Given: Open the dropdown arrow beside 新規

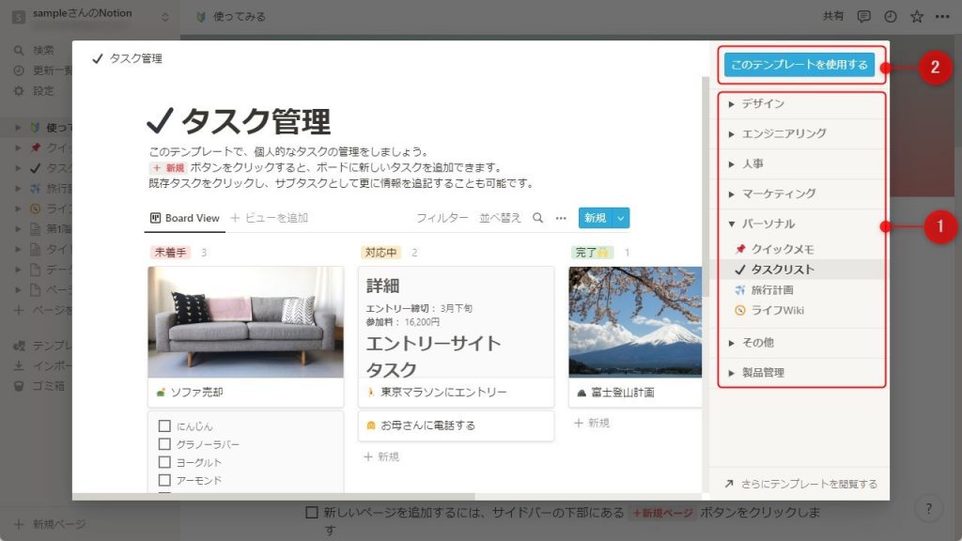Looking at the screenshot, I should pos(621,218).
